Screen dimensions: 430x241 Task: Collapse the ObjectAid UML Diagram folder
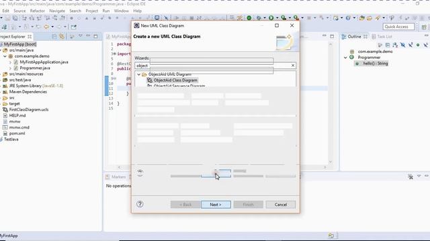pyautogui.click(x=139, y=74)
